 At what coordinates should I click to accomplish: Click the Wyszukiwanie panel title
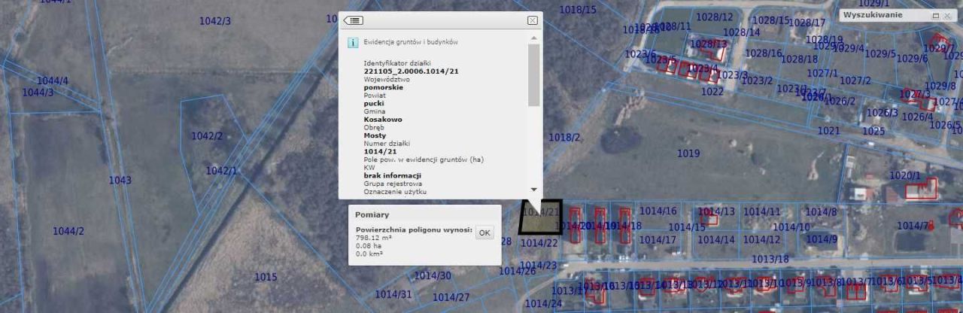[873, 15]
